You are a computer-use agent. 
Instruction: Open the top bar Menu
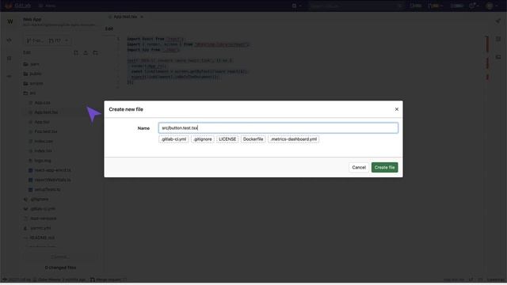tap(48, 6)
